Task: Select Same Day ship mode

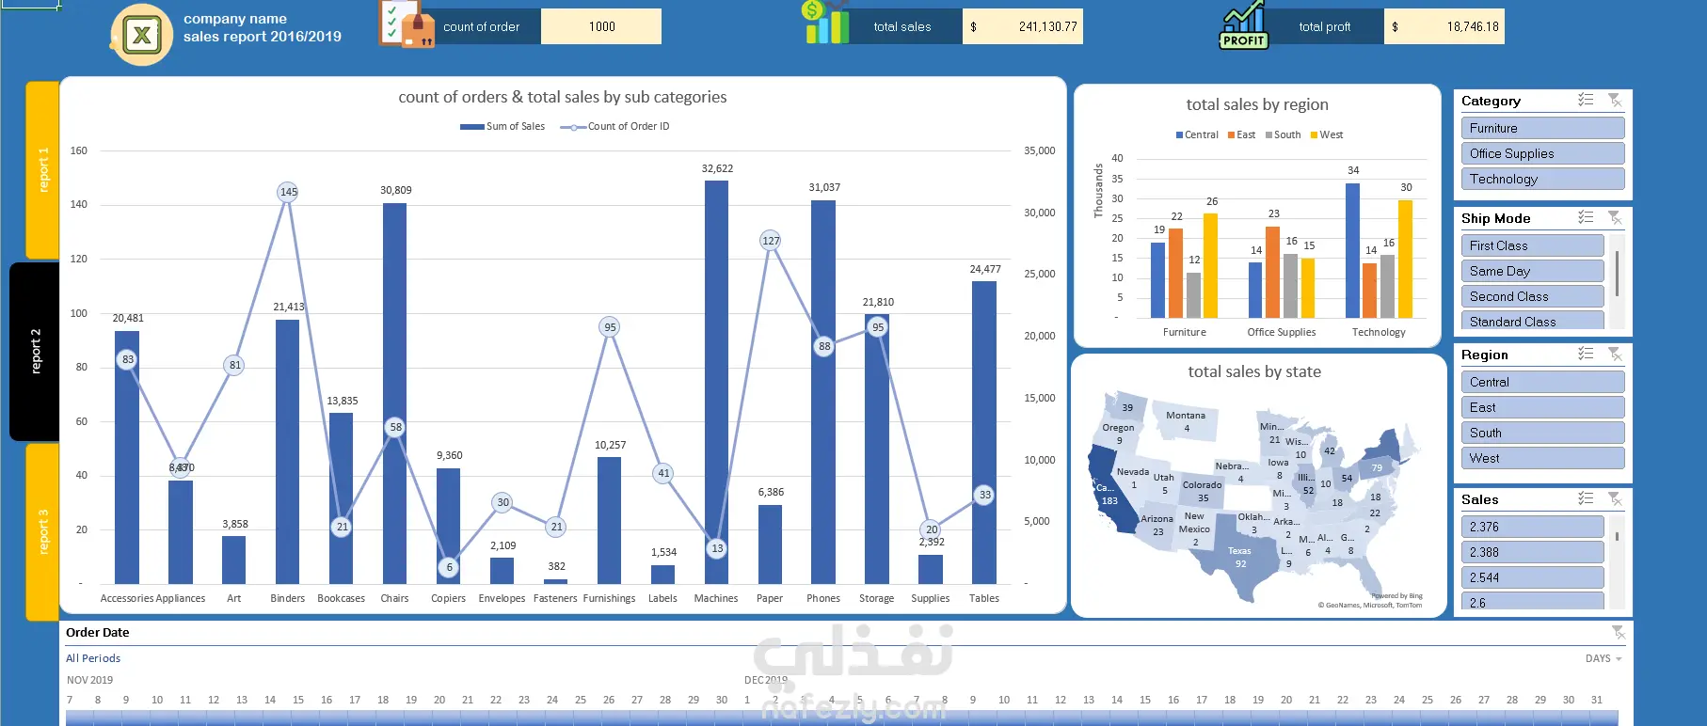Action: (1532, 271)
